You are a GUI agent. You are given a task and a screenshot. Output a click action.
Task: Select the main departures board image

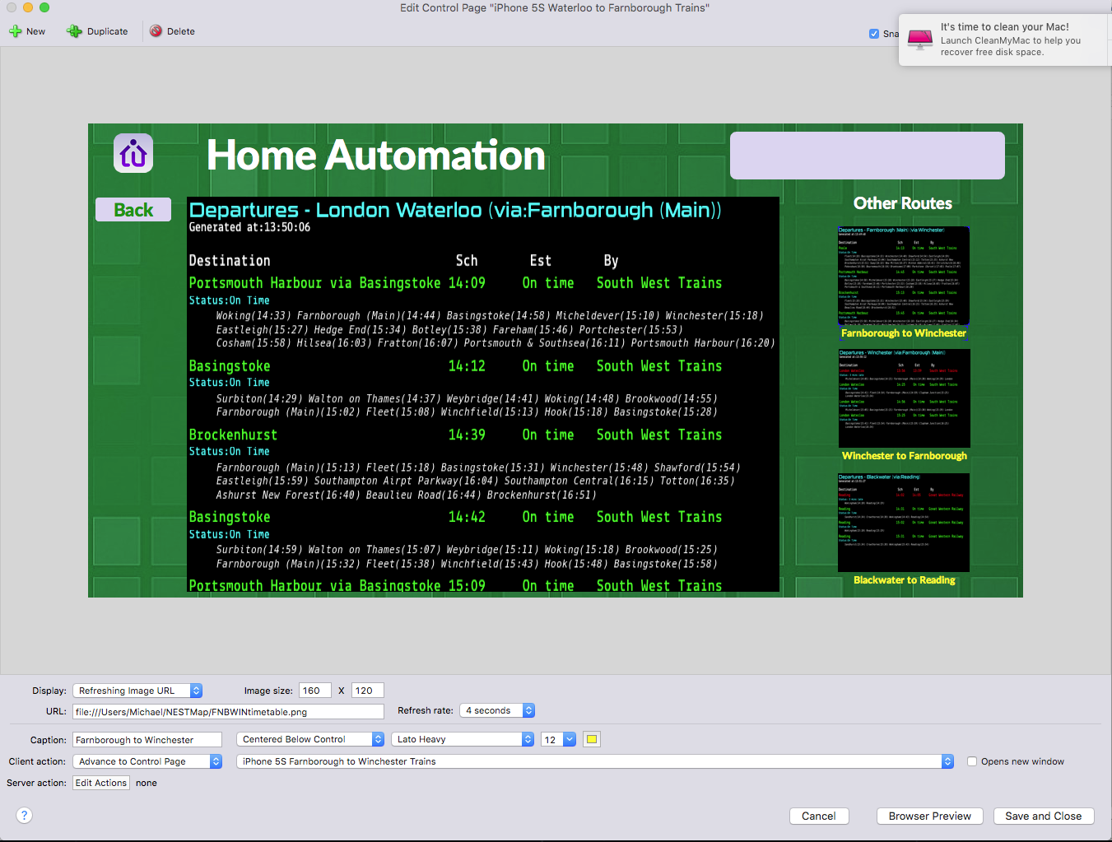483,394
